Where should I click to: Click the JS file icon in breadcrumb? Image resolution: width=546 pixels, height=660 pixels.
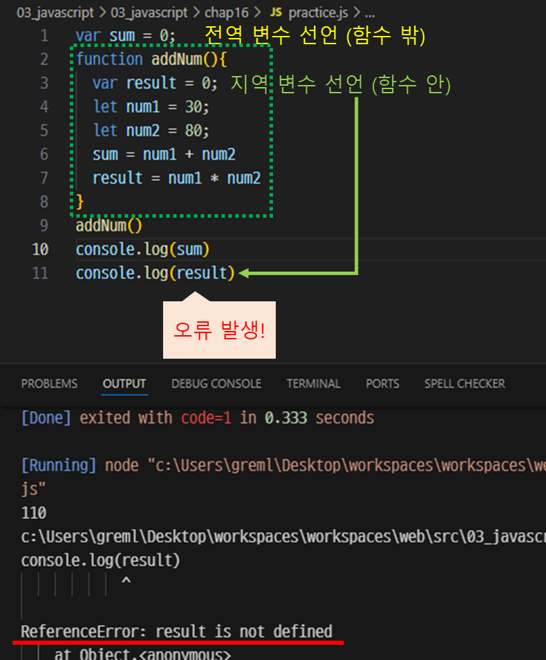coord(276,12)
